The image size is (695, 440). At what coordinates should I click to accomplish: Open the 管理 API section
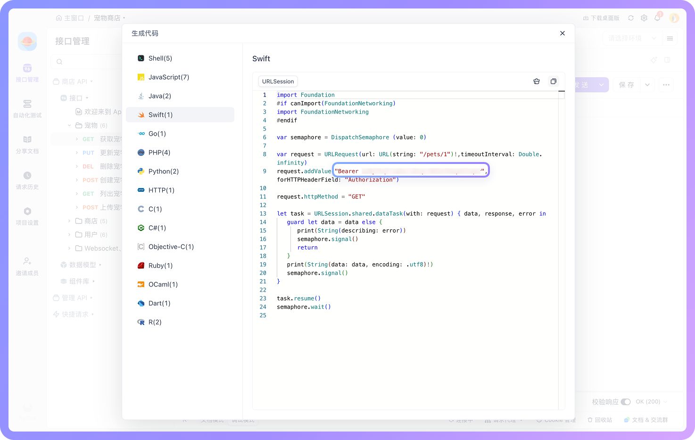73,298
